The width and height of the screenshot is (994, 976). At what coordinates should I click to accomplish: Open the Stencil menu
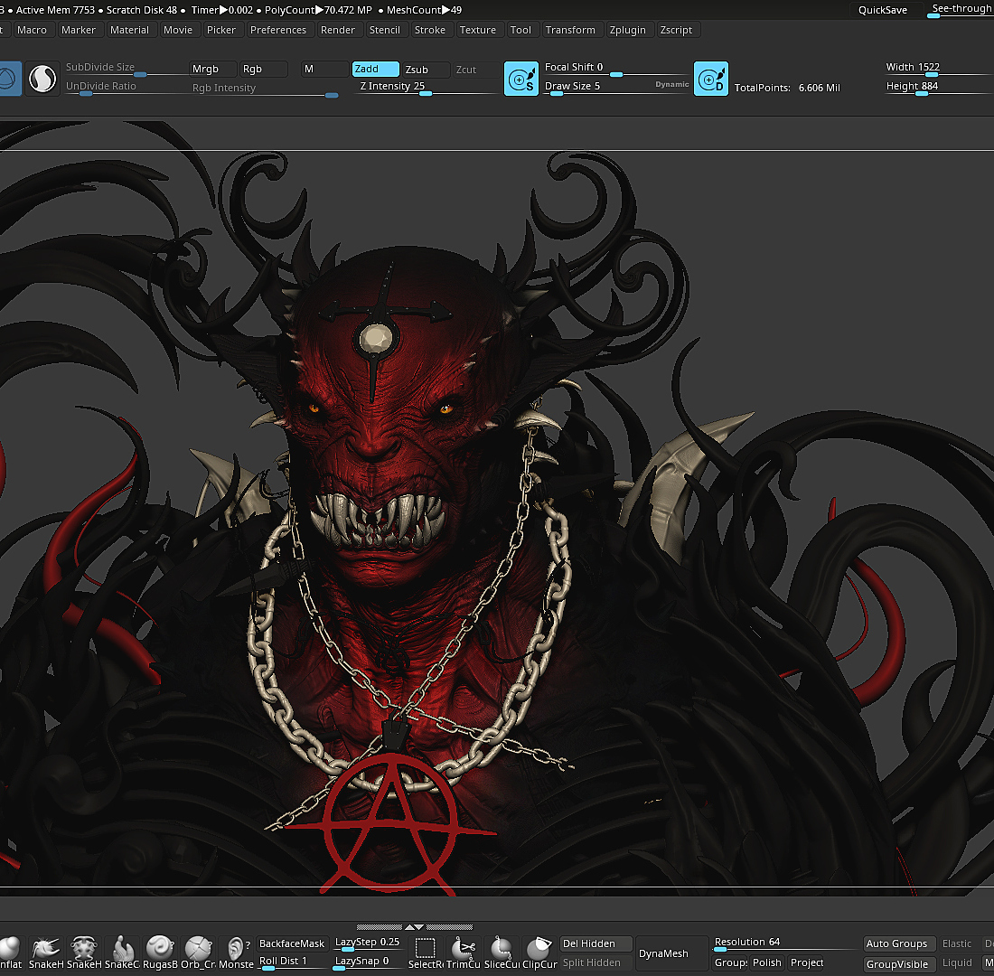click(x=385, y=30)
